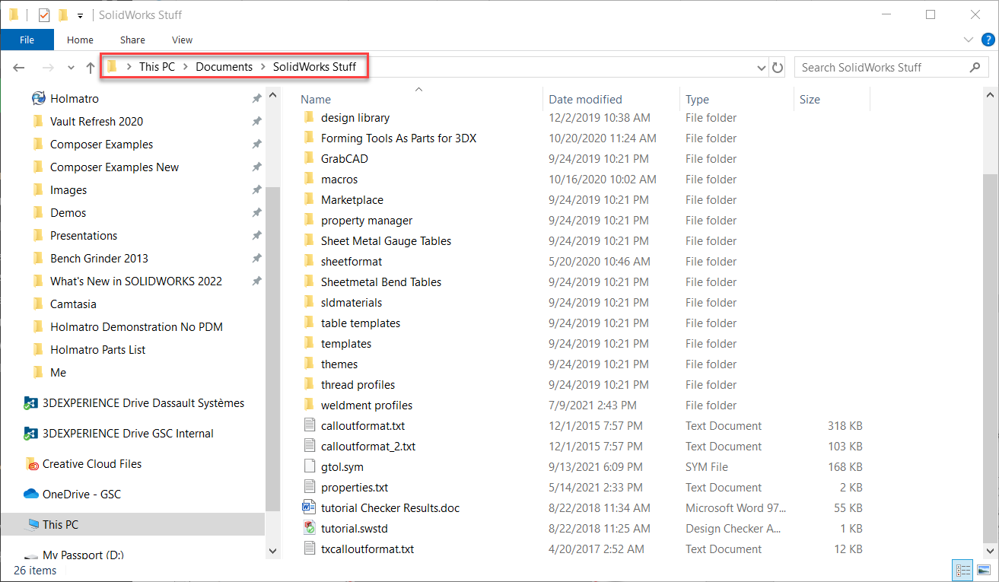Open Camtasia in the navigation pane
Screen dimensions: 999x582
click(x=73, y=304)
